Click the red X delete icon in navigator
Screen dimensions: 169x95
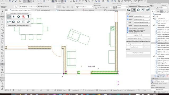point(167,76)
